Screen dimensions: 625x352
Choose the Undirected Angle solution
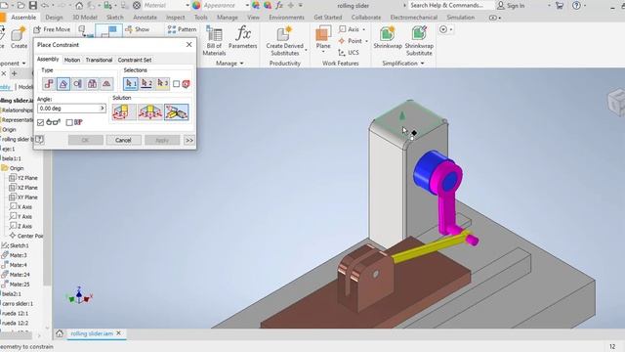coord(150,112)
